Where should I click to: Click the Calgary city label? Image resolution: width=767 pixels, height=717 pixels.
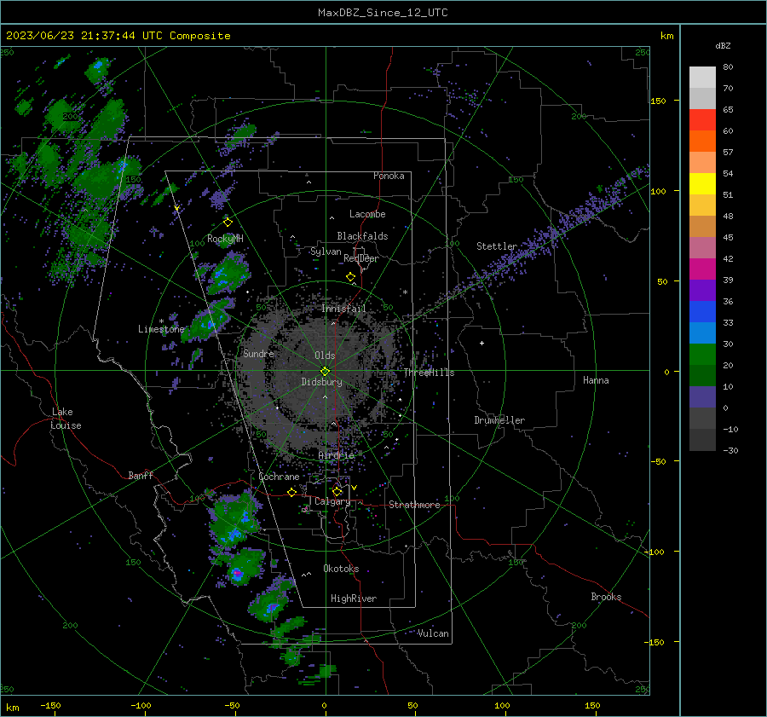pos(332,501)
